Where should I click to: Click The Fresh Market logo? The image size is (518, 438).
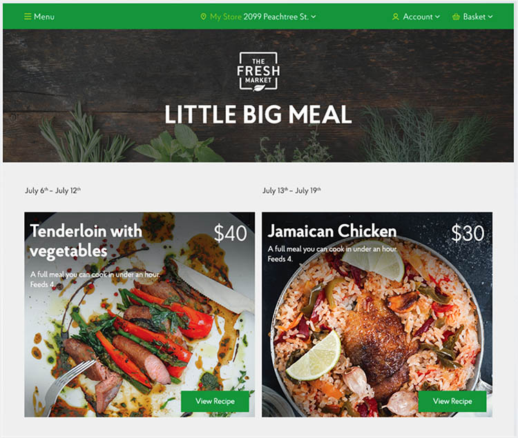click(258, 71)
